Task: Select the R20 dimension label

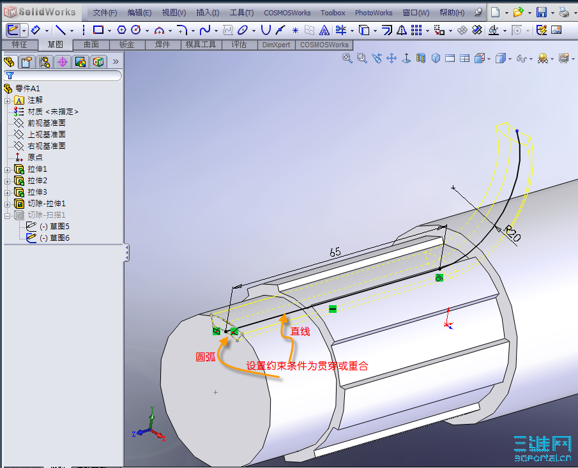Action: point(512,233)
